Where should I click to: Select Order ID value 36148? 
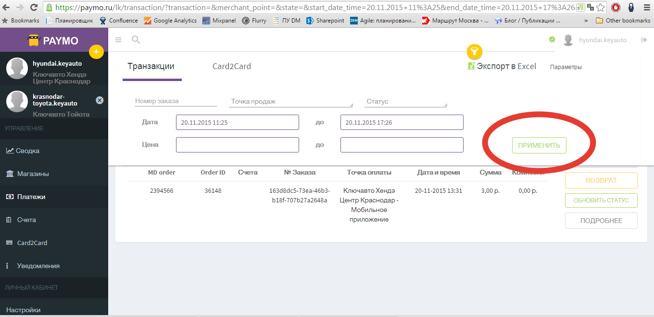click(213, 190)
